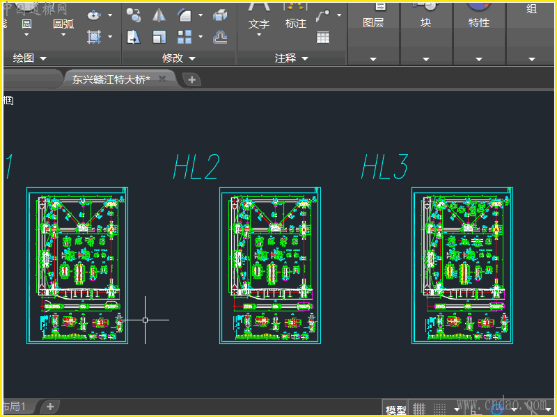Click the HL2 drawing sheet thumbnail
The width and height of the screenshot is (557, 417).
pos(270,265)
